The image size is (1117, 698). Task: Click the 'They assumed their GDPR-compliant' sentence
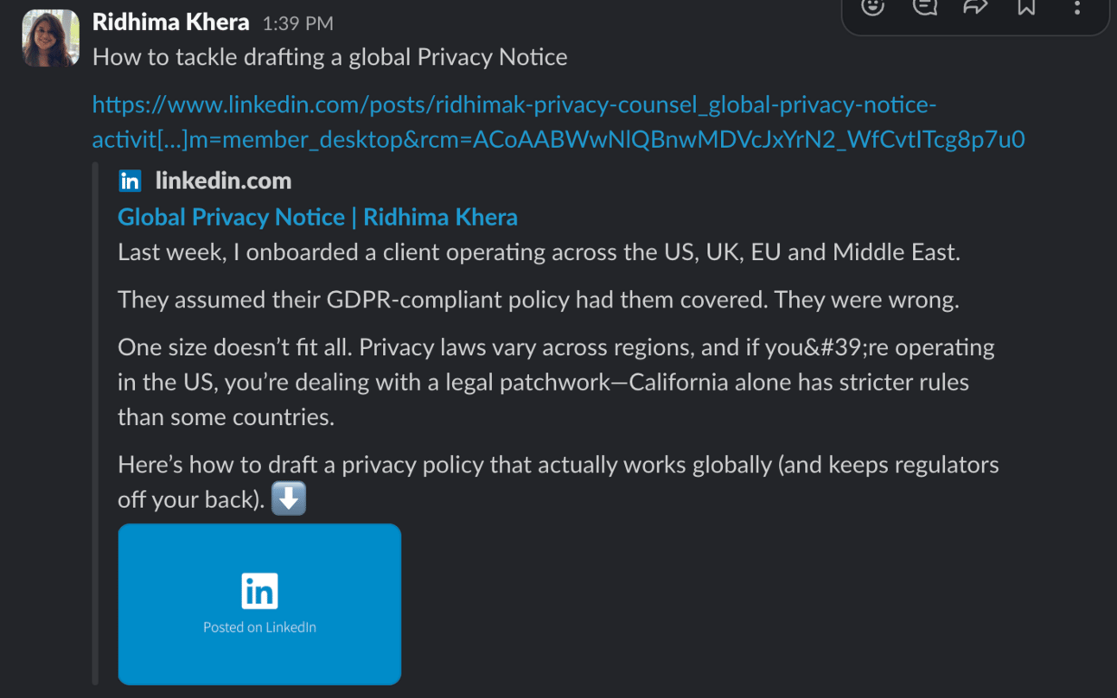(x=538, y=300)
